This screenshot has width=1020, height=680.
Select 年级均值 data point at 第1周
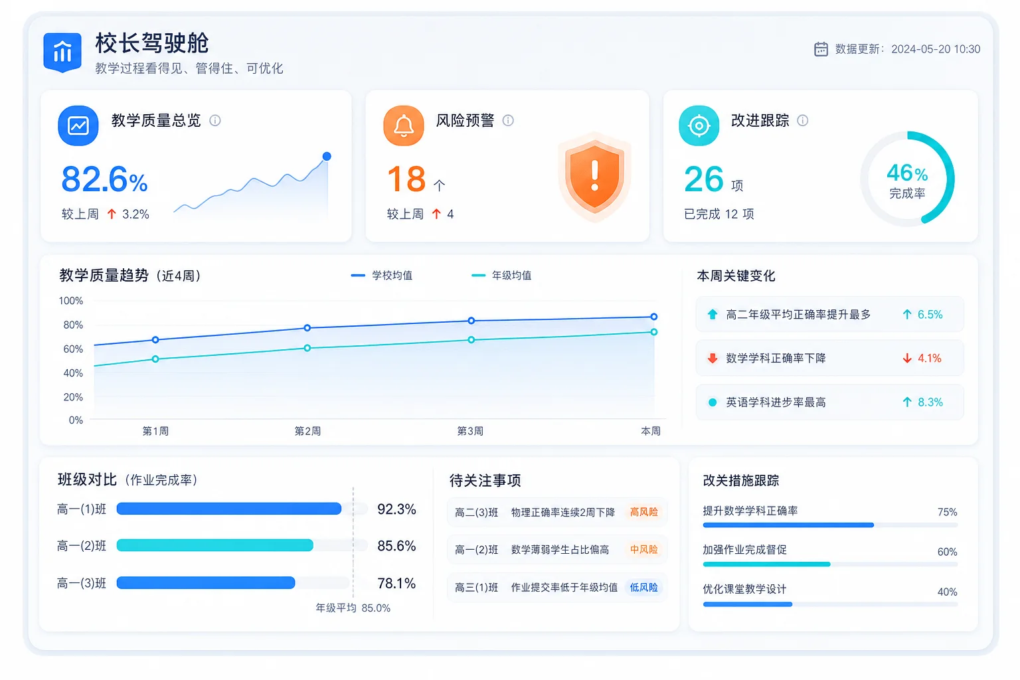155,359
